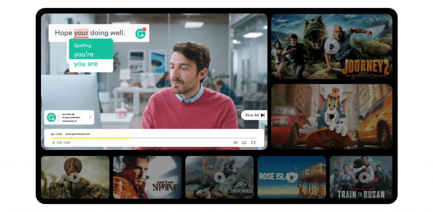Play the Tom and Jerry video
Screen dimensions: 433x212
tap(332, 116)
